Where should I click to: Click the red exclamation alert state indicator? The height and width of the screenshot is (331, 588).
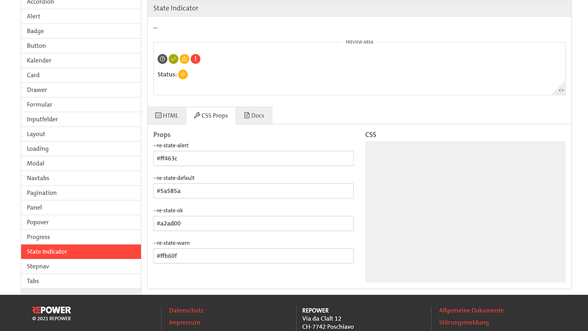point(195,58)
